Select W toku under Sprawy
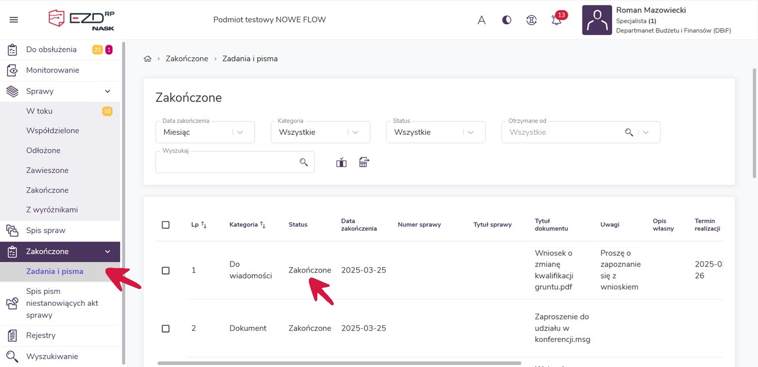Screen dimensions: 758x367 tap(39, 111)
